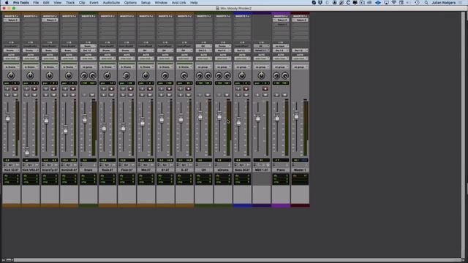This screenshot has width=468, height=263.
Task: Open Snare automation mode selector
Action: [88, 58]
